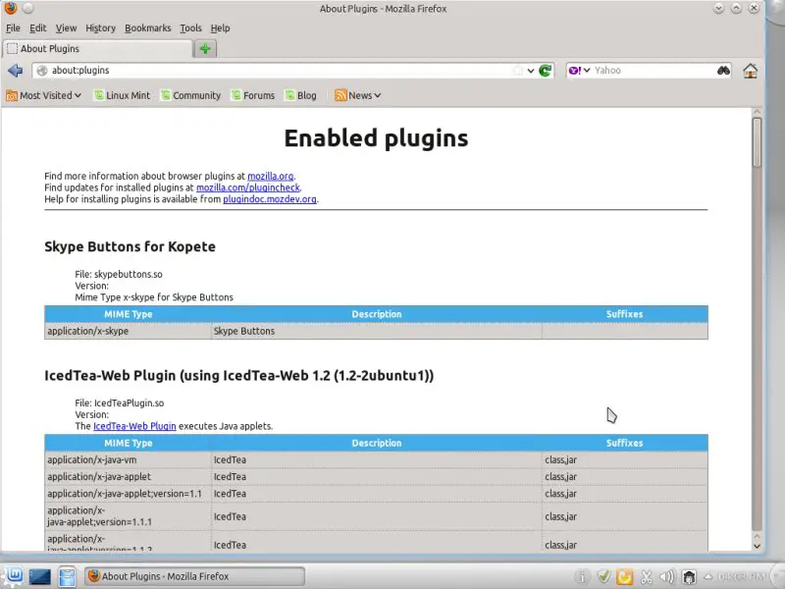The width and height of the screenshot is (785, 589).
Task: Click the Skype Buttons description cell
Action: pos(377,331)
